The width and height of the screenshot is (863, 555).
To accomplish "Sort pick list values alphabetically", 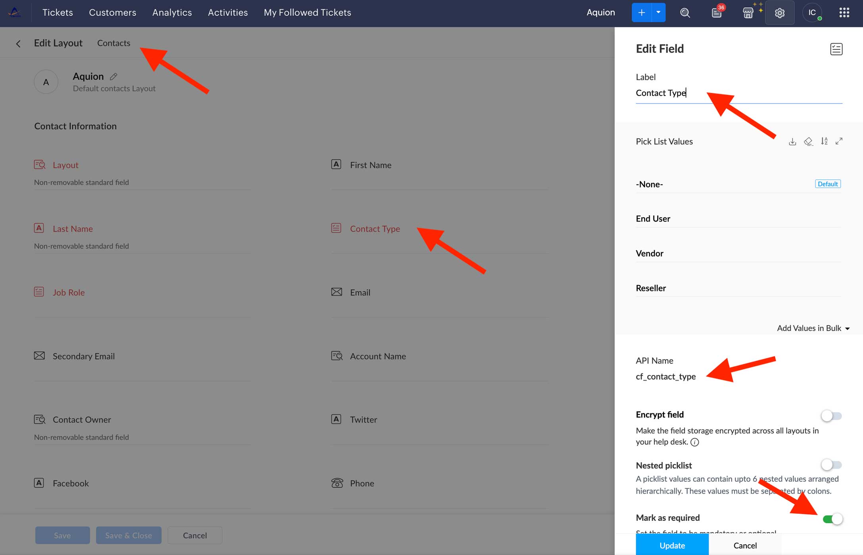I will pos(824,141).
